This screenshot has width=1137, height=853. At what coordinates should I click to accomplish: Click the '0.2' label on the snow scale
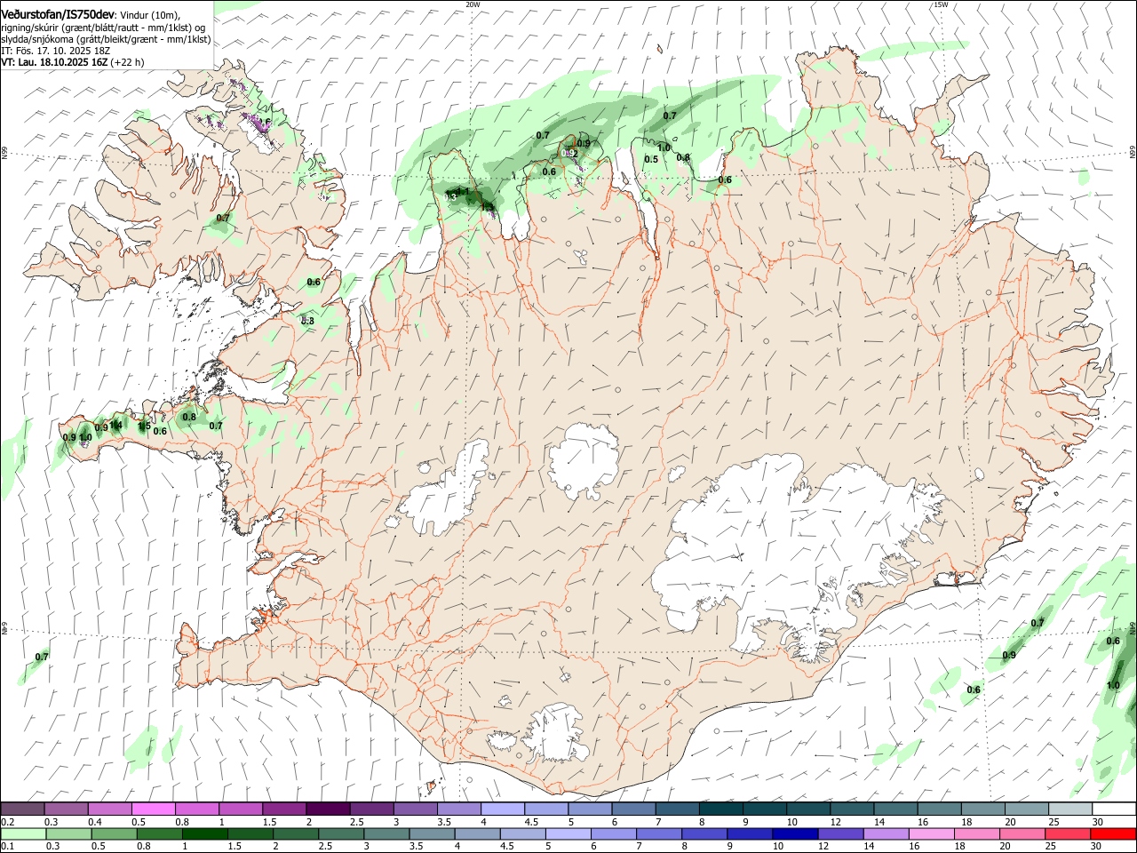(x=7, y=822)
